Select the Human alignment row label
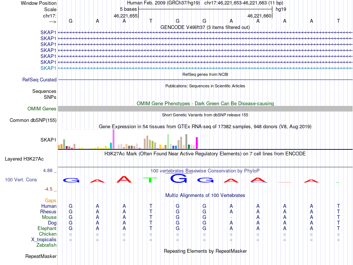Image resolution: width=353 pixels, height=265 pixels. [49, 206]
